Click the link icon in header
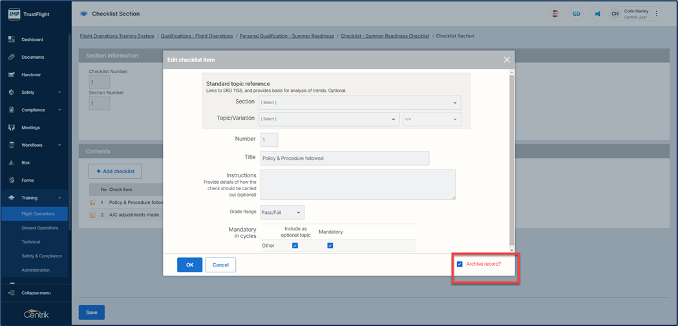The image size is (678, 326). [x=577, y=14]
